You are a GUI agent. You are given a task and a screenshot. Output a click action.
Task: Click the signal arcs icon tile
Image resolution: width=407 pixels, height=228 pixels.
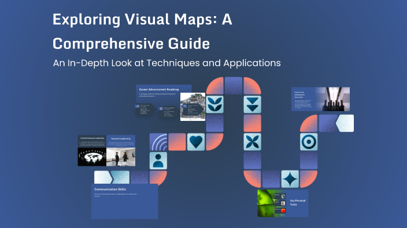(x=158, y=142)
